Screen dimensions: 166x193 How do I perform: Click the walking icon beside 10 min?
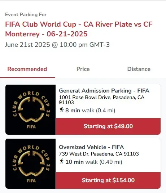pos(62,161)
